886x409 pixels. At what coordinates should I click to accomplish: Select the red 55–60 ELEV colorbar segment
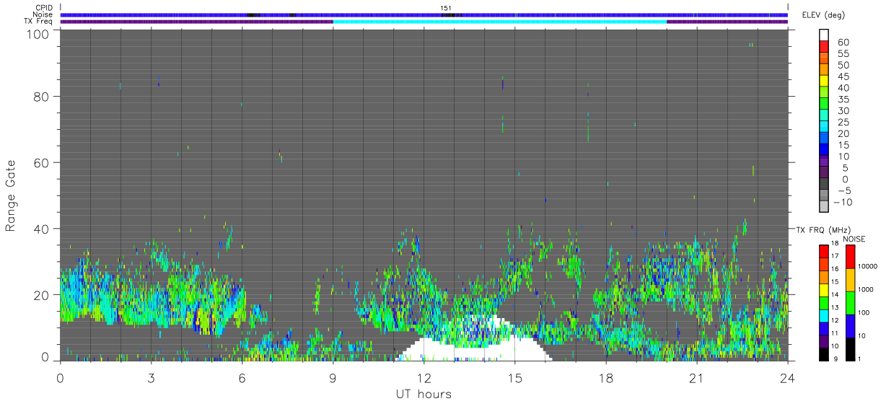pos(824,45)
